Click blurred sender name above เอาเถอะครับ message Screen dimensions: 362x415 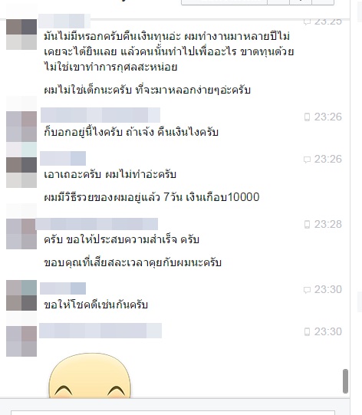click(x=63, y=158)
